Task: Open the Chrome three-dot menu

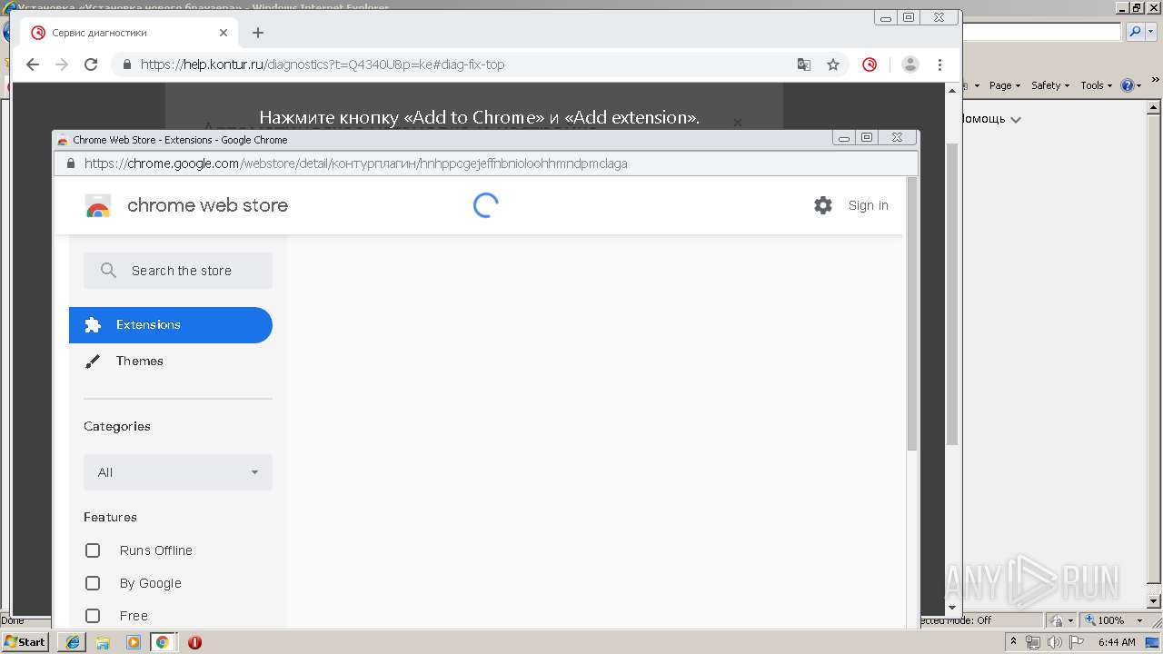Action: 940,64
